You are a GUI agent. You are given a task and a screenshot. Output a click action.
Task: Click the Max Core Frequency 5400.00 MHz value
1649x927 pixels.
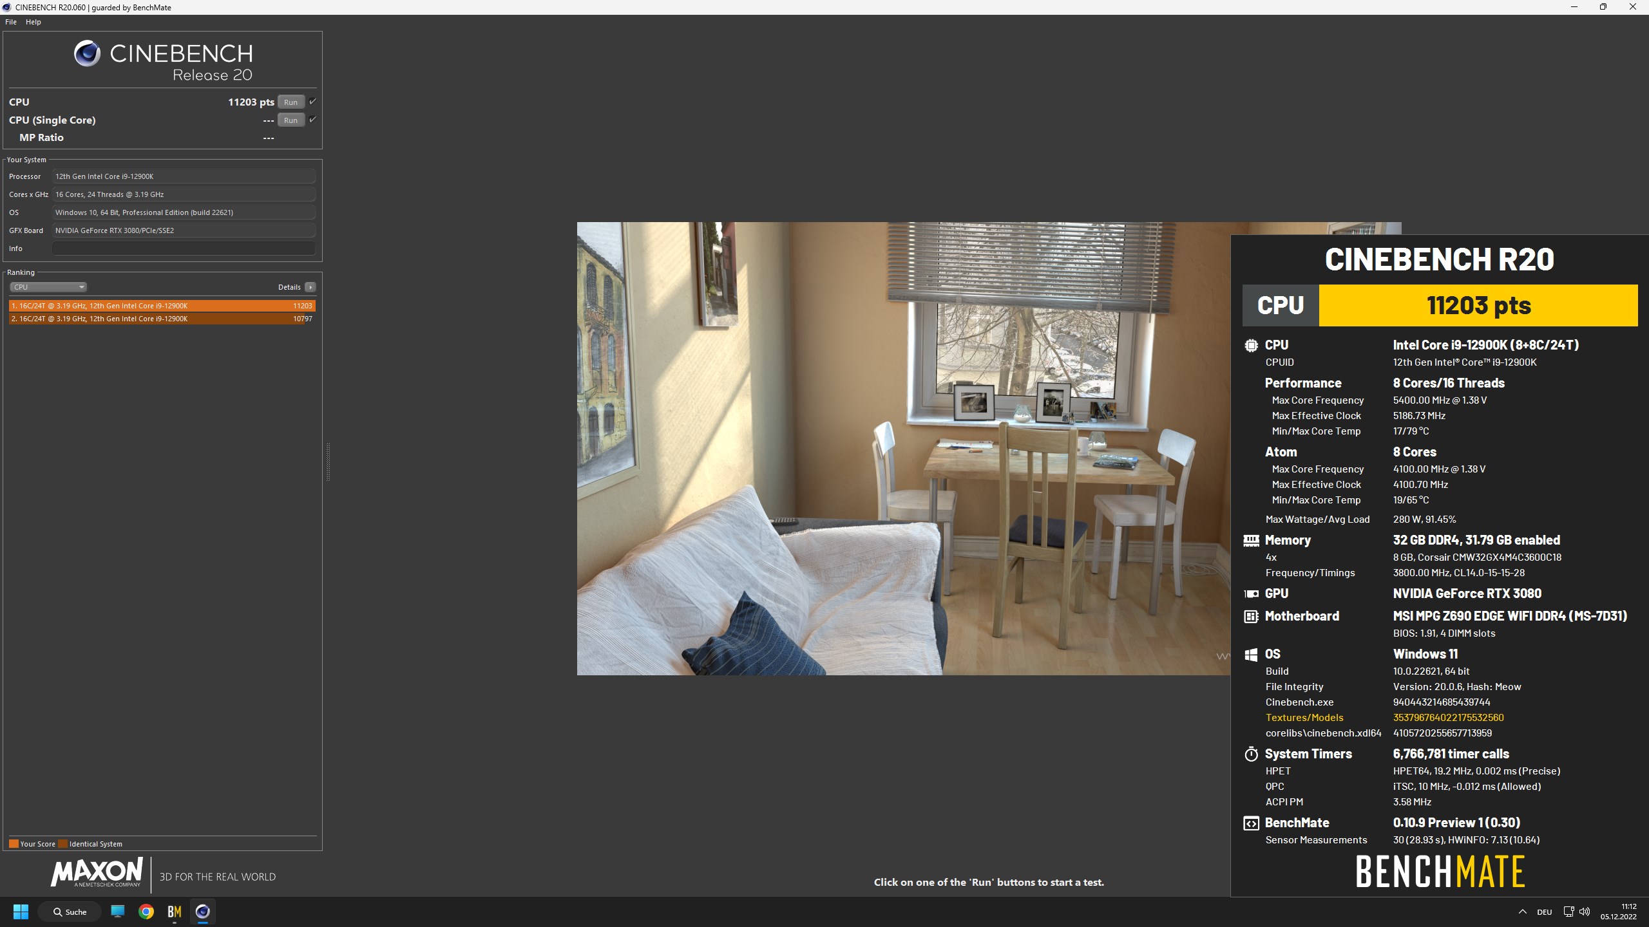coord(1440,400)
